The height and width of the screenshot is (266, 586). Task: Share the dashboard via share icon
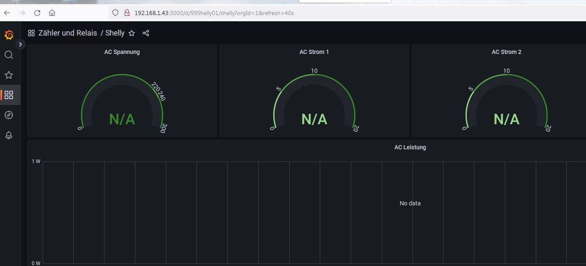(x=146, y=33)
